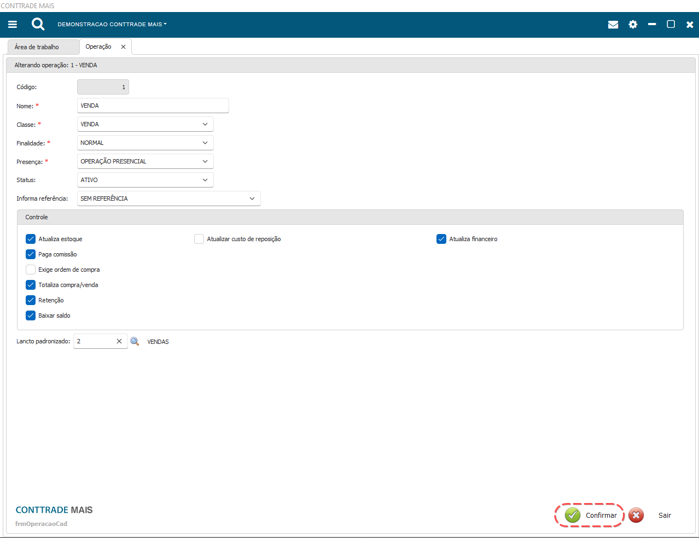Open the Finalidade dropdown list
Image resolution: width=699 pixels, height=538 pixels.
205,143
